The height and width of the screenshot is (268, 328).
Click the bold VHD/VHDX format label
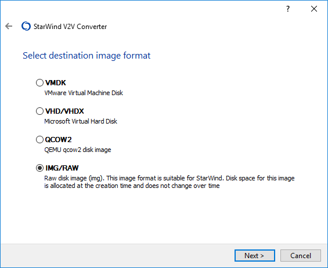(64, 111)
